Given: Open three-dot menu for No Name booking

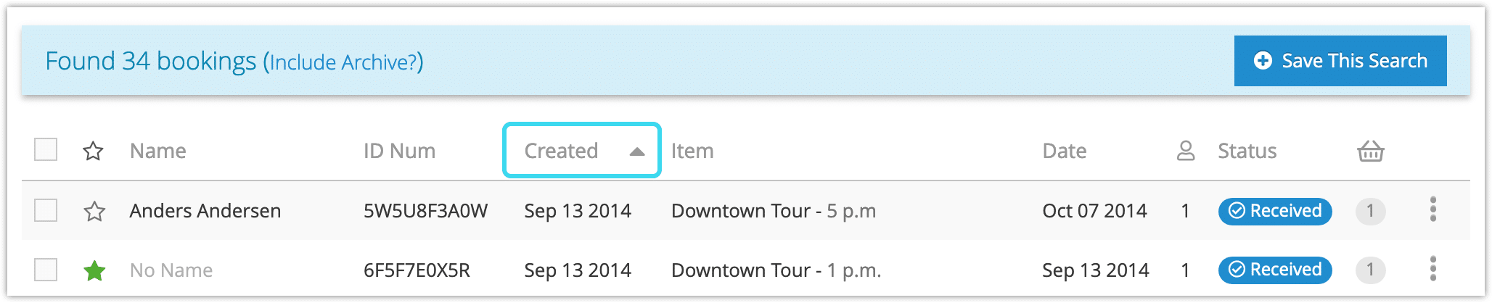Looking at the screenshot, I should (x=1432, y=269).
